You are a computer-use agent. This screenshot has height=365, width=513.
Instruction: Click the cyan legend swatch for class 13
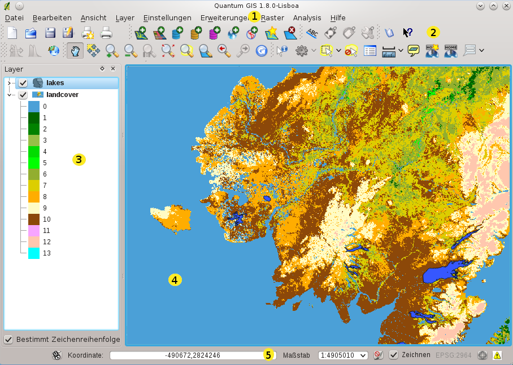(x=34, y=253)
